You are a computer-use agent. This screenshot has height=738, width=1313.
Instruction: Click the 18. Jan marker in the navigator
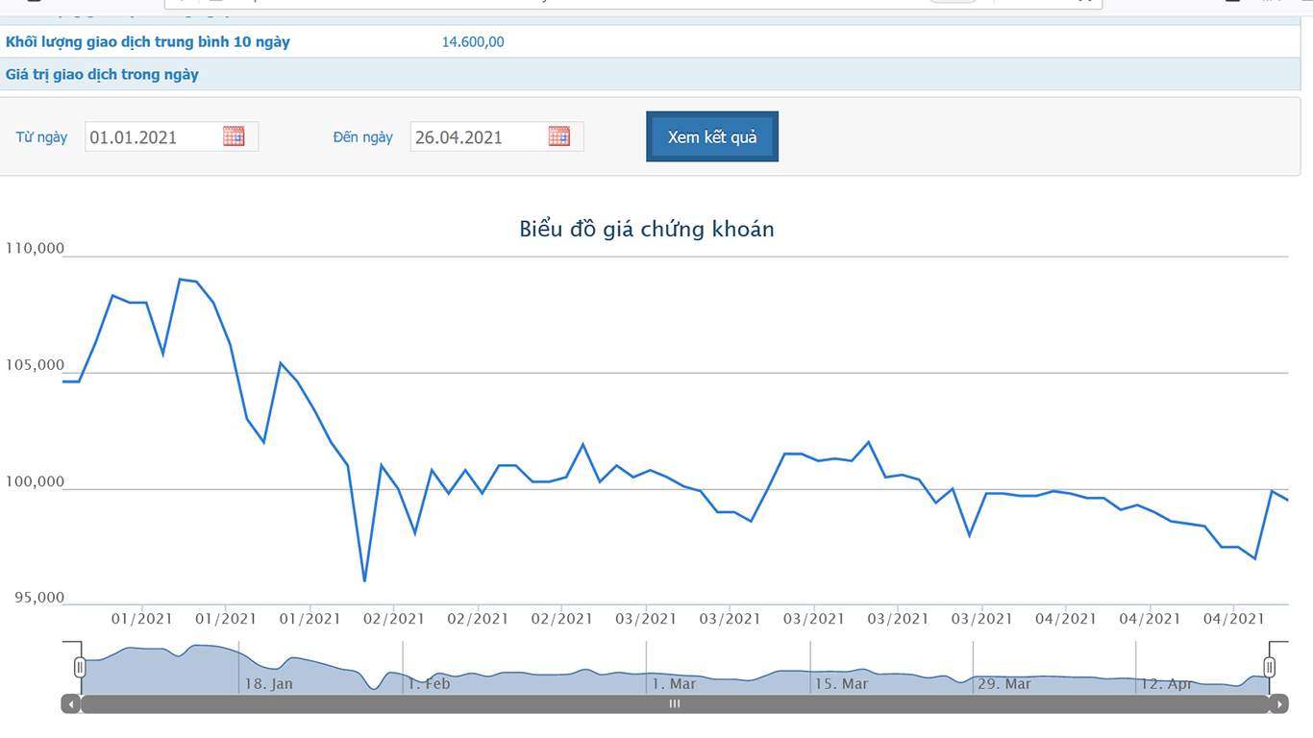pyautogui.click(x=268, y=684)
